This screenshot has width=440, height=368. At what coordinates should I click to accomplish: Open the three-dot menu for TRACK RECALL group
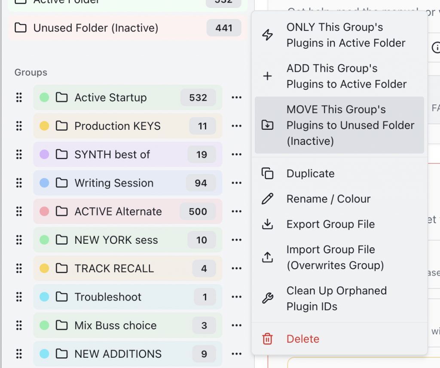point(236,268)
